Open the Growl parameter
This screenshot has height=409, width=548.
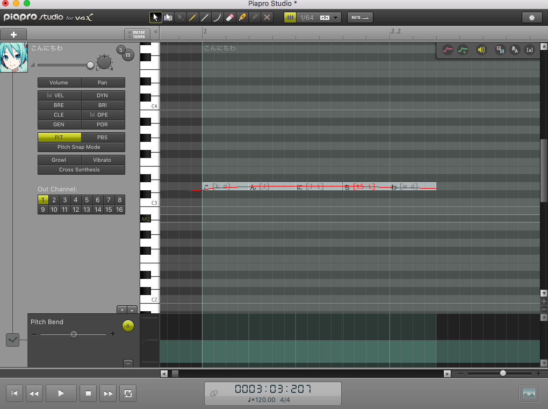click(x=59, y=160)
